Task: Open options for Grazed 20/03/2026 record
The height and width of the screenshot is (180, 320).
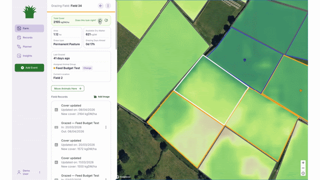Action: pos(105,127)
